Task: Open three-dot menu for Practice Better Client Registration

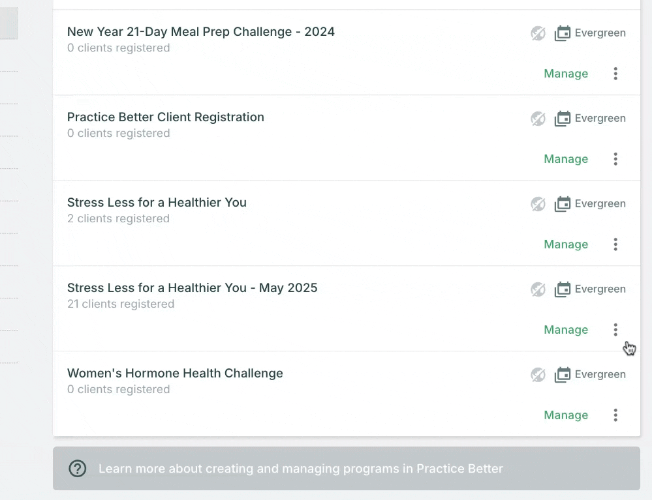Action: tap(615, 159)
